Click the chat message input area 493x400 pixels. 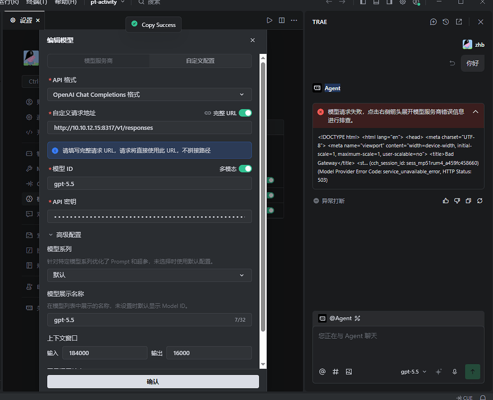[398, 345]
